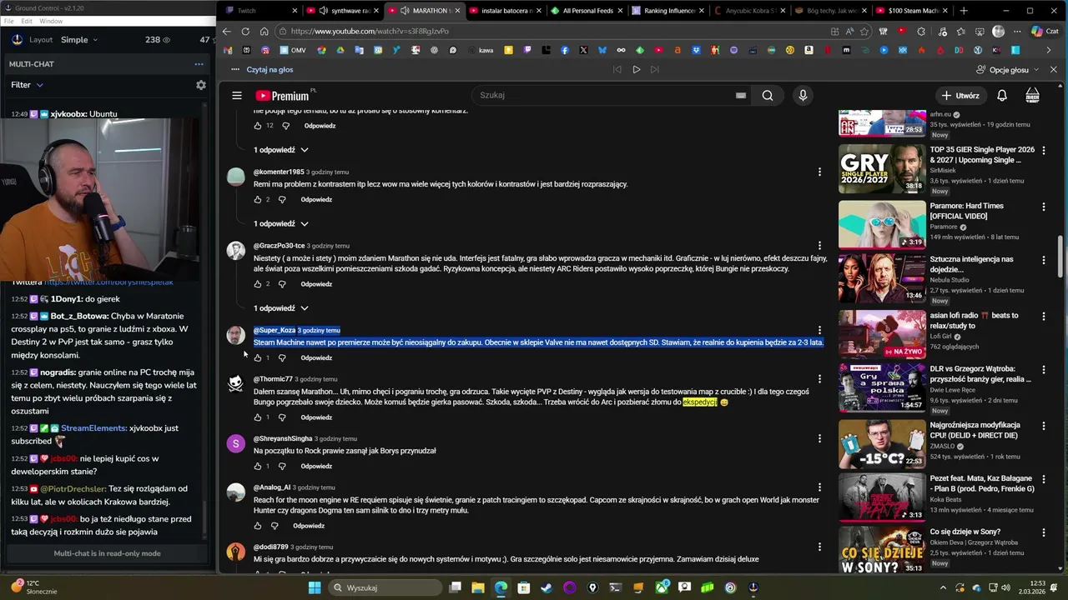1068x600 pixels.
Task: Like the @ShreyanshSingha comment
Action: click(257, 467)
